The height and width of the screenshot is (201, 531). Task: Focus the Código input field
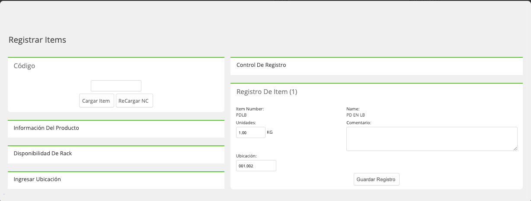click(x=116, y=86)
